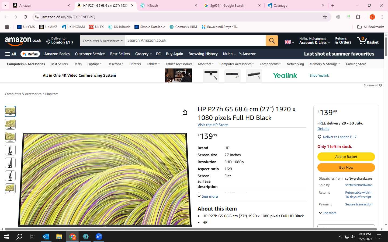This screenshot has height=242, width=388.
Task: Open delivery Details link
Action: tap(323, 129)
